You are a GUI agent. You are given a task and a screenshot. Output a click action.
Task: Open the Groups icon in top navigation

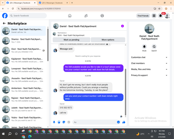point(102,16)
